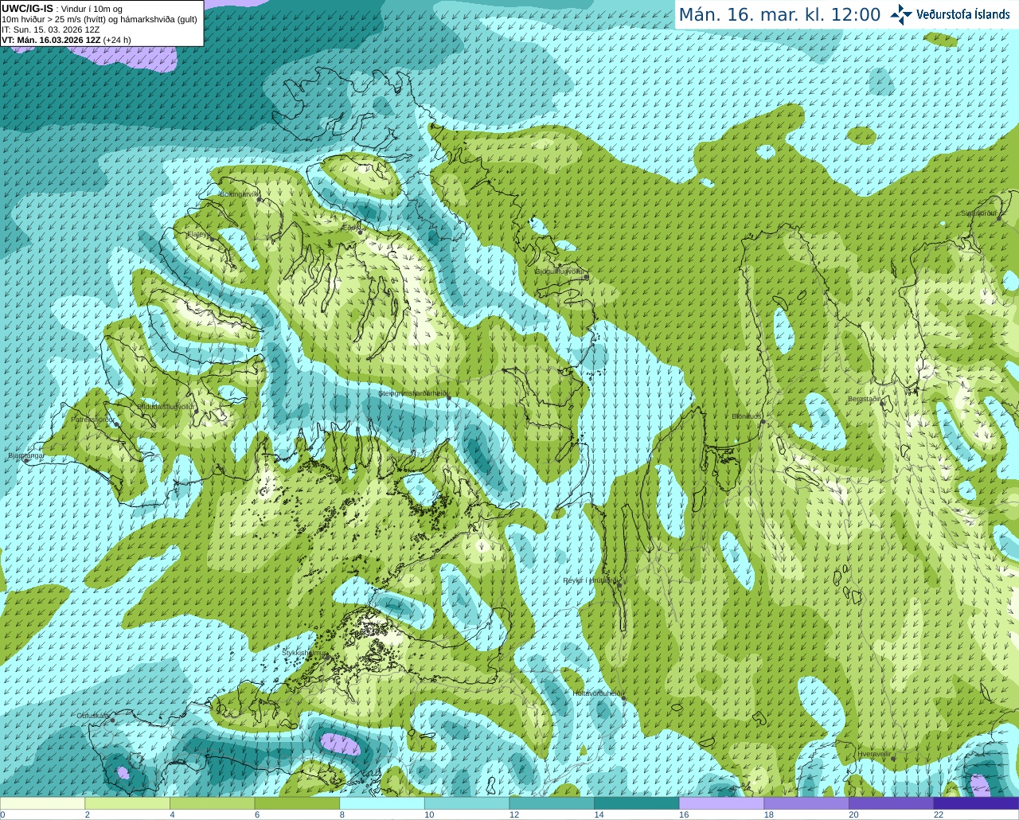
Task: Click the Veðurstofa Íslands logo icon
Action: tap(901, 14)
